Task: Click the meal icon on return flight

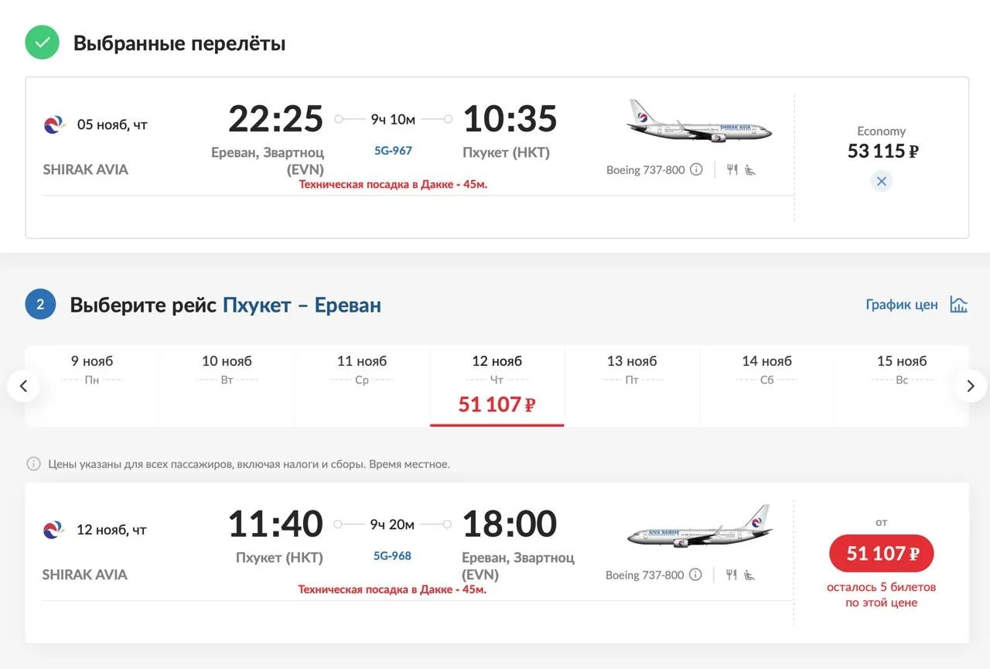Action: (x=731, y=575)
